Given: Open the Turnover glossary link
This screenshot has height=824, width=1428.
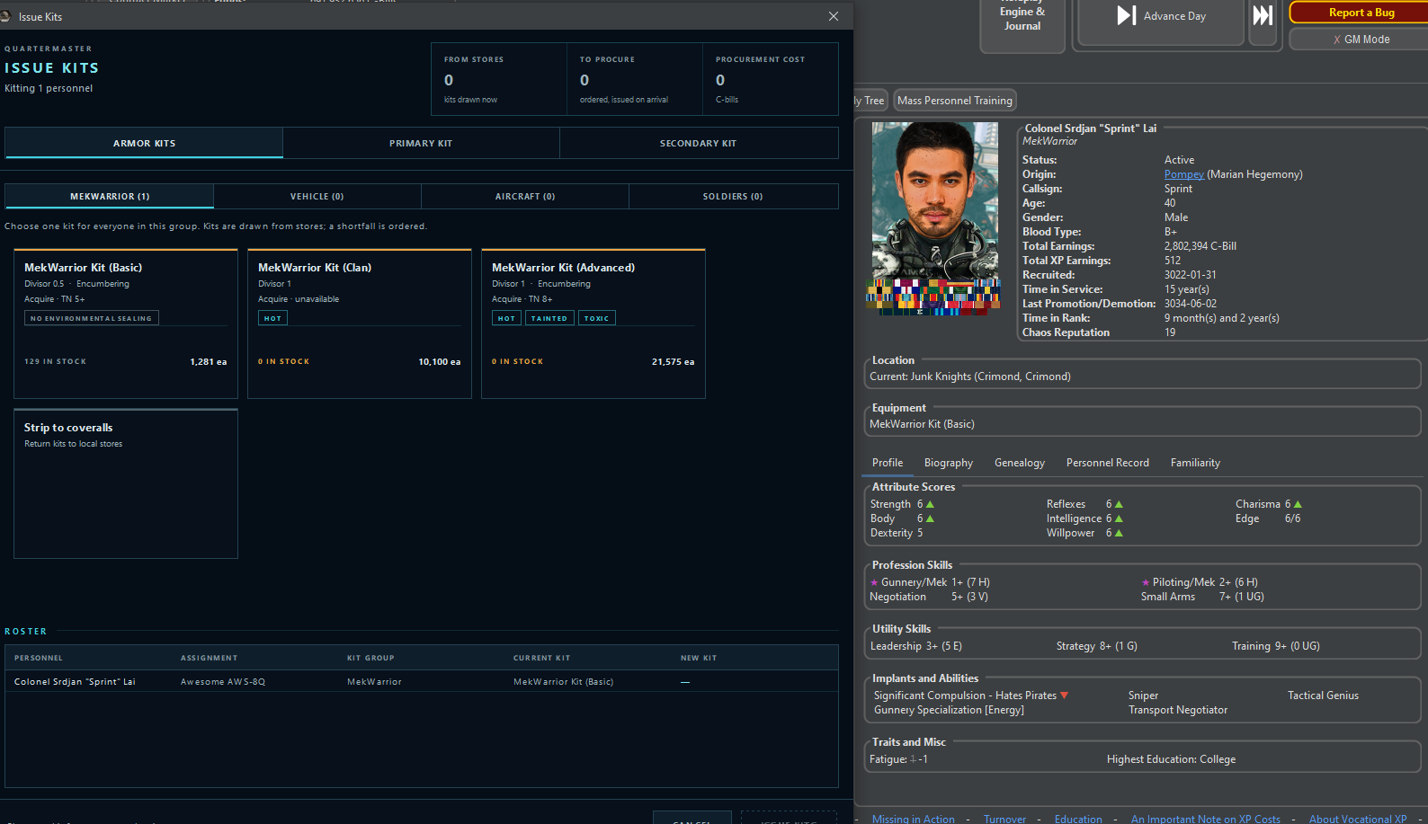Looking at the screenshot, I should click(1004, 819).
